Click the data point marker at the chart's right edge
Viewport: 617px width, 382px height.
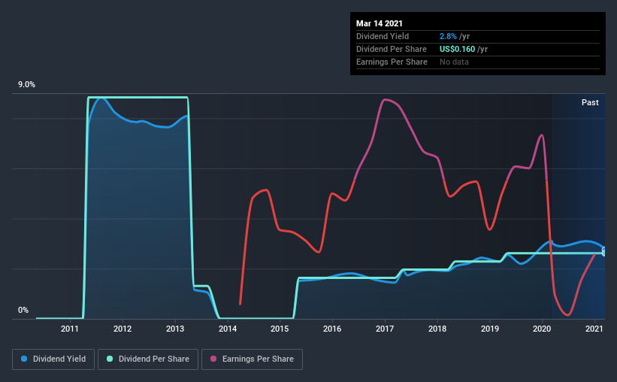tap(604, 251)
